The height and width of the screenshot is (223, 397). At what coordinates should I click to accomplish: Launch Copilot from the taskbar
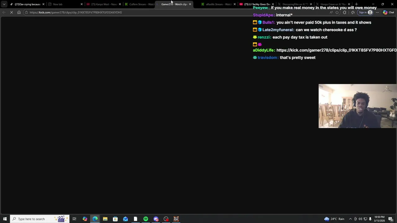(85, 219)
